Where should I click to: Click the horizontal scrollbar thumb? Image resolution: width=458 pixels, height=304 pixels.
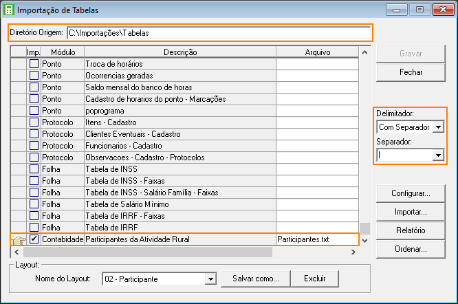(147, 252)
